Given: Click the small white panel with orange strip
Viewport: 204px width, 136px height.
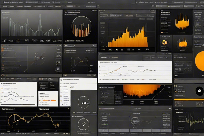Looking at the screenshot, I should click(x=48, y=99).
